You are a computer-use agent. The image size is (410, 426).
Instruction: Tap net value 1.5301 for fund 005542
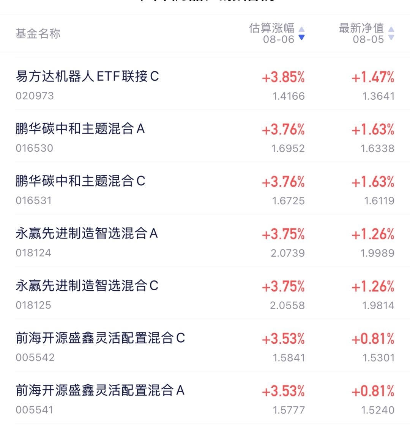[378, 358]
